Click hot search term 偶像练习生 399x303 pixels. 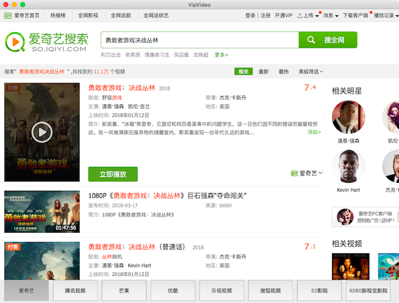click(157, 55)
